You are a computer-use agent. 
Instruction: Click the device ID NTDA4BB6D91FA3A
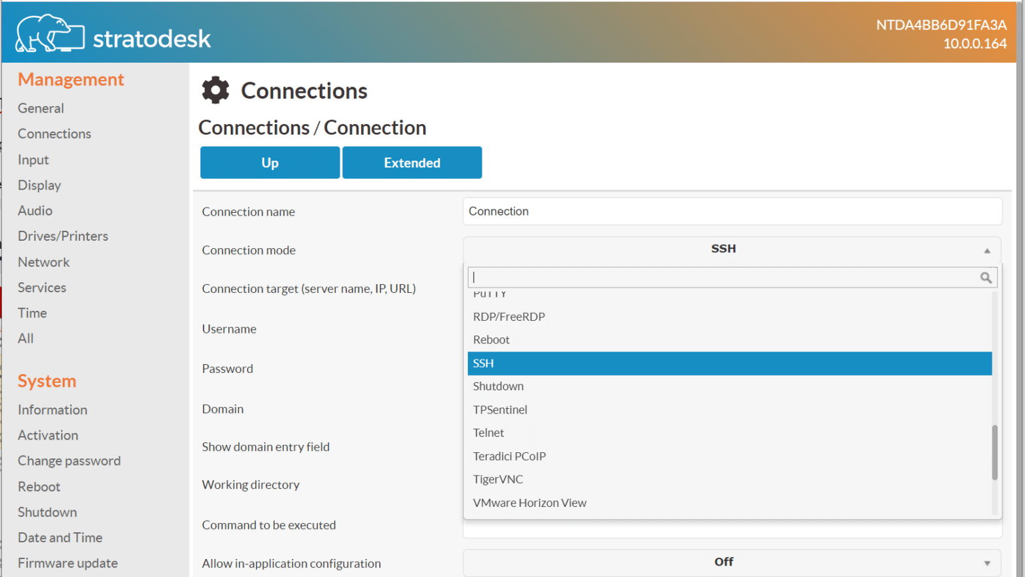coord(941,25)
